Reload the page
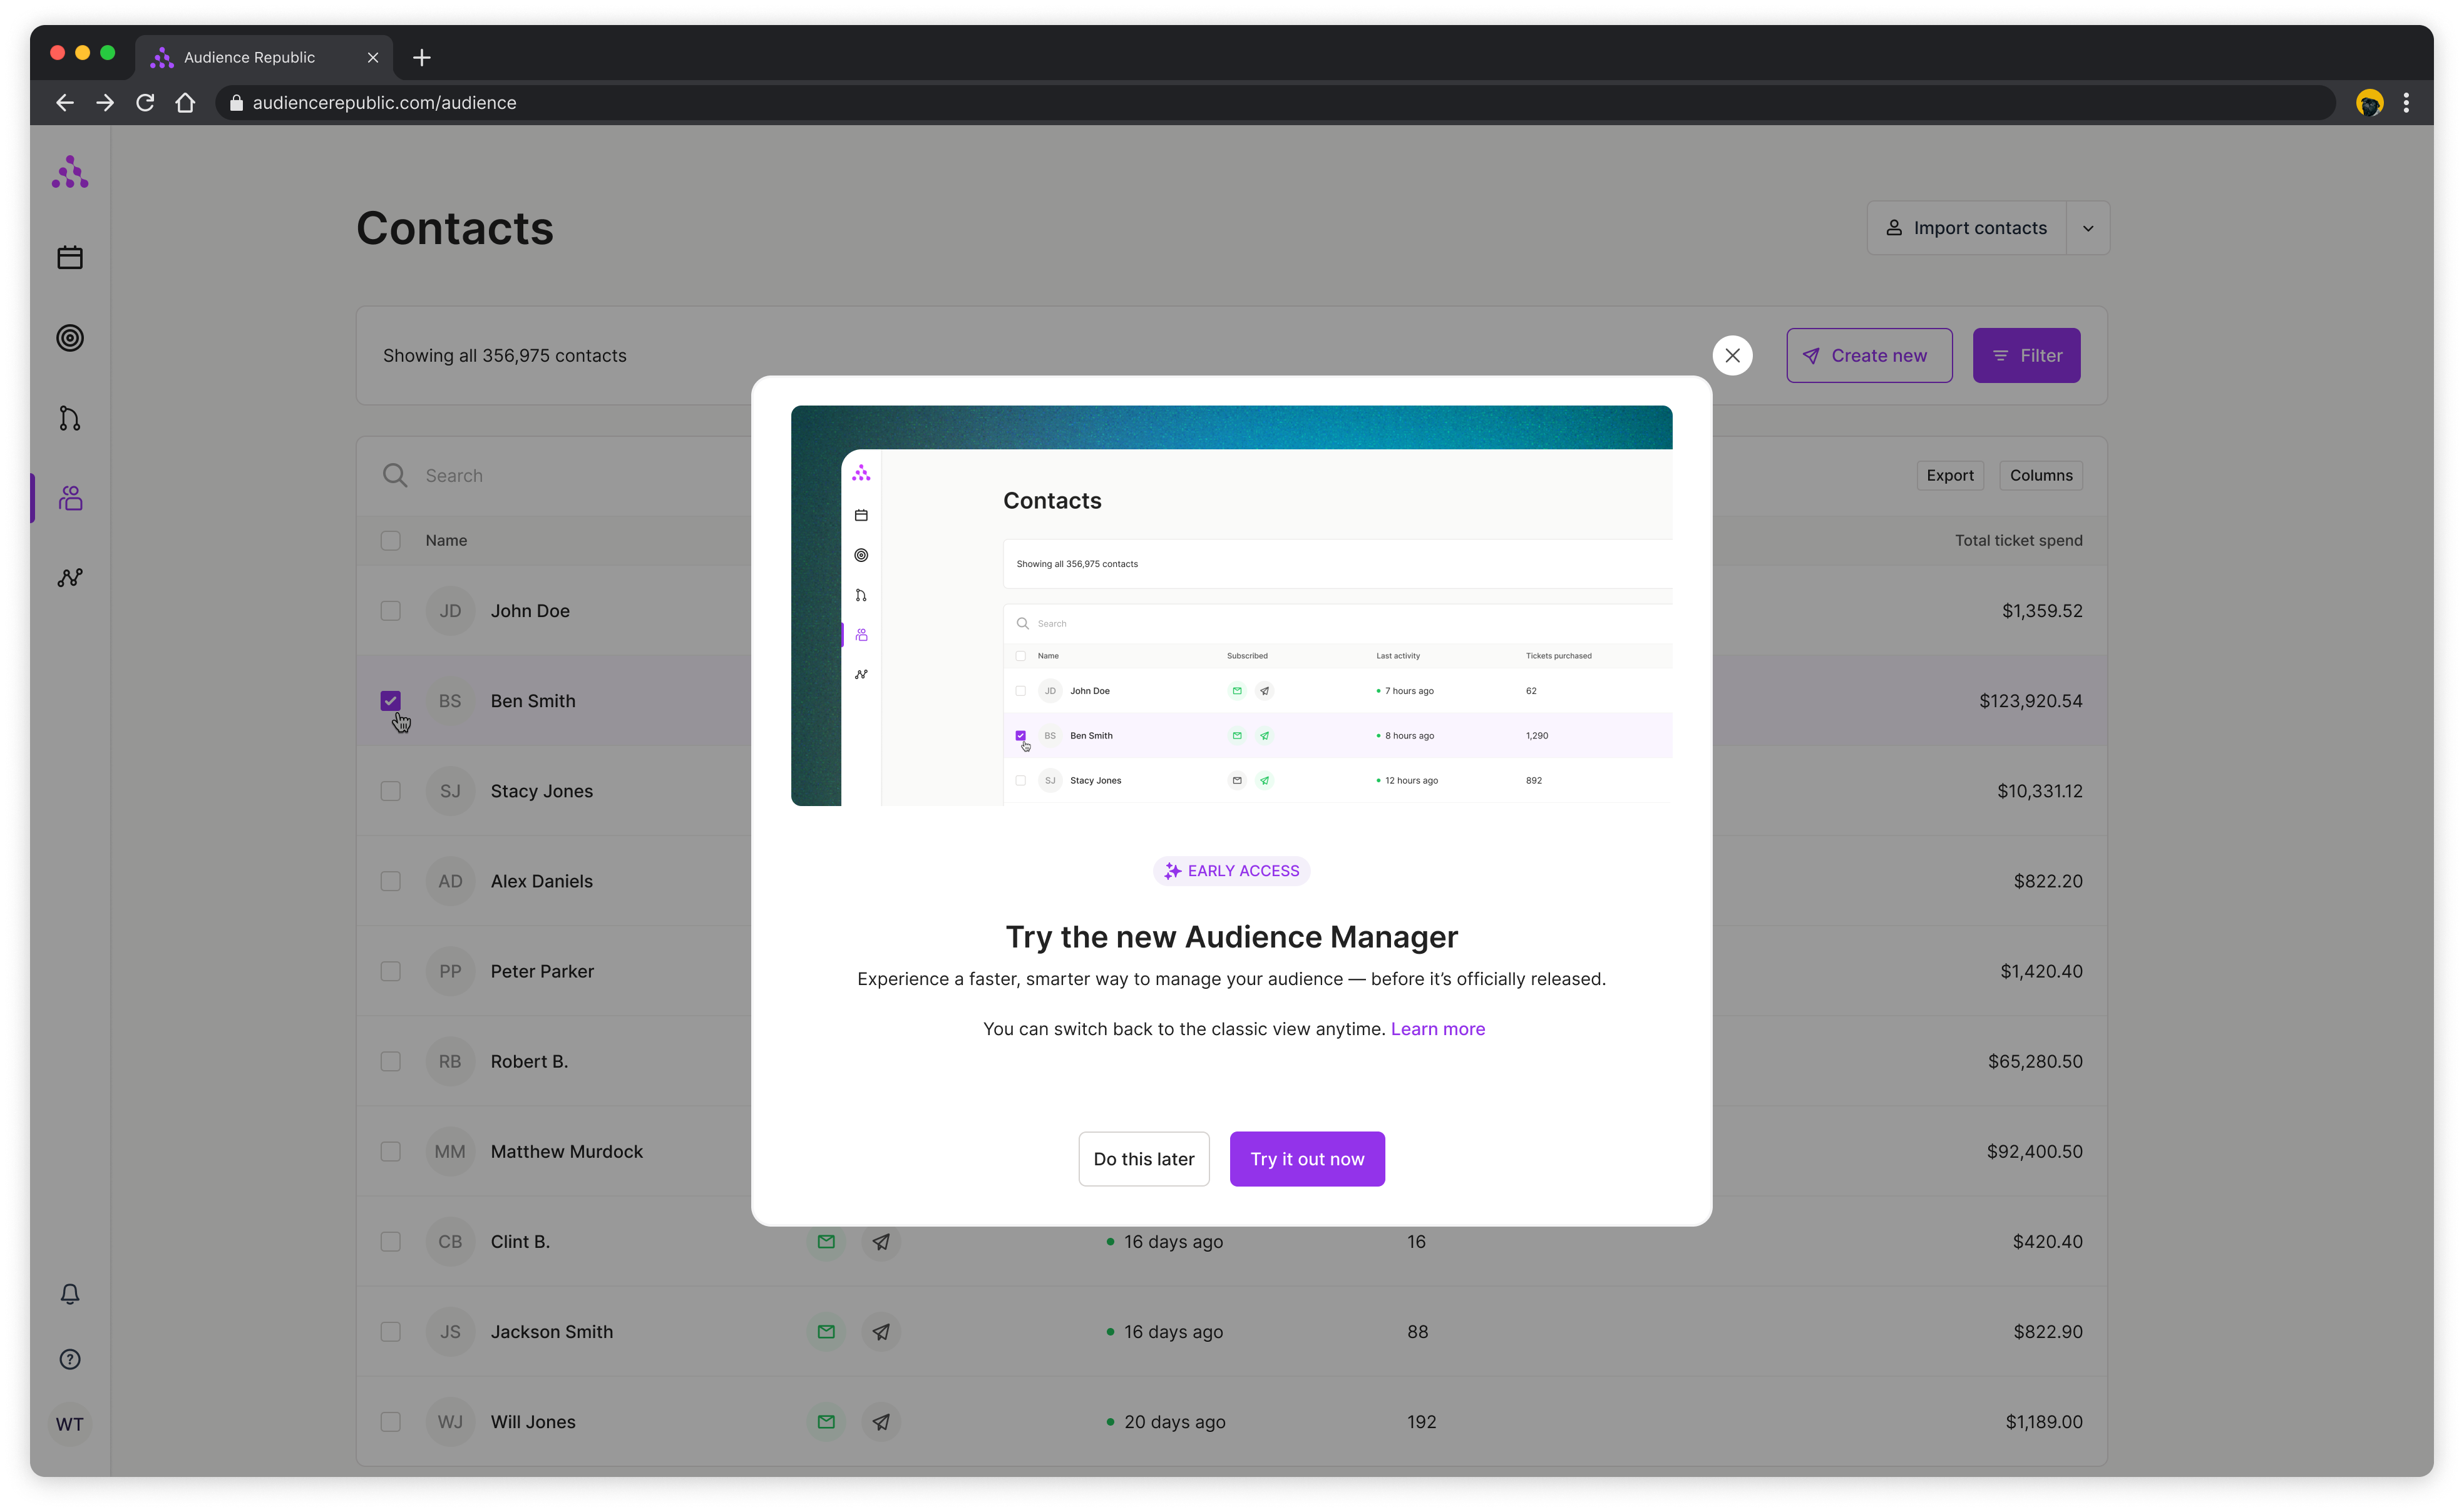2464x1512 pixels. point(145,102)
